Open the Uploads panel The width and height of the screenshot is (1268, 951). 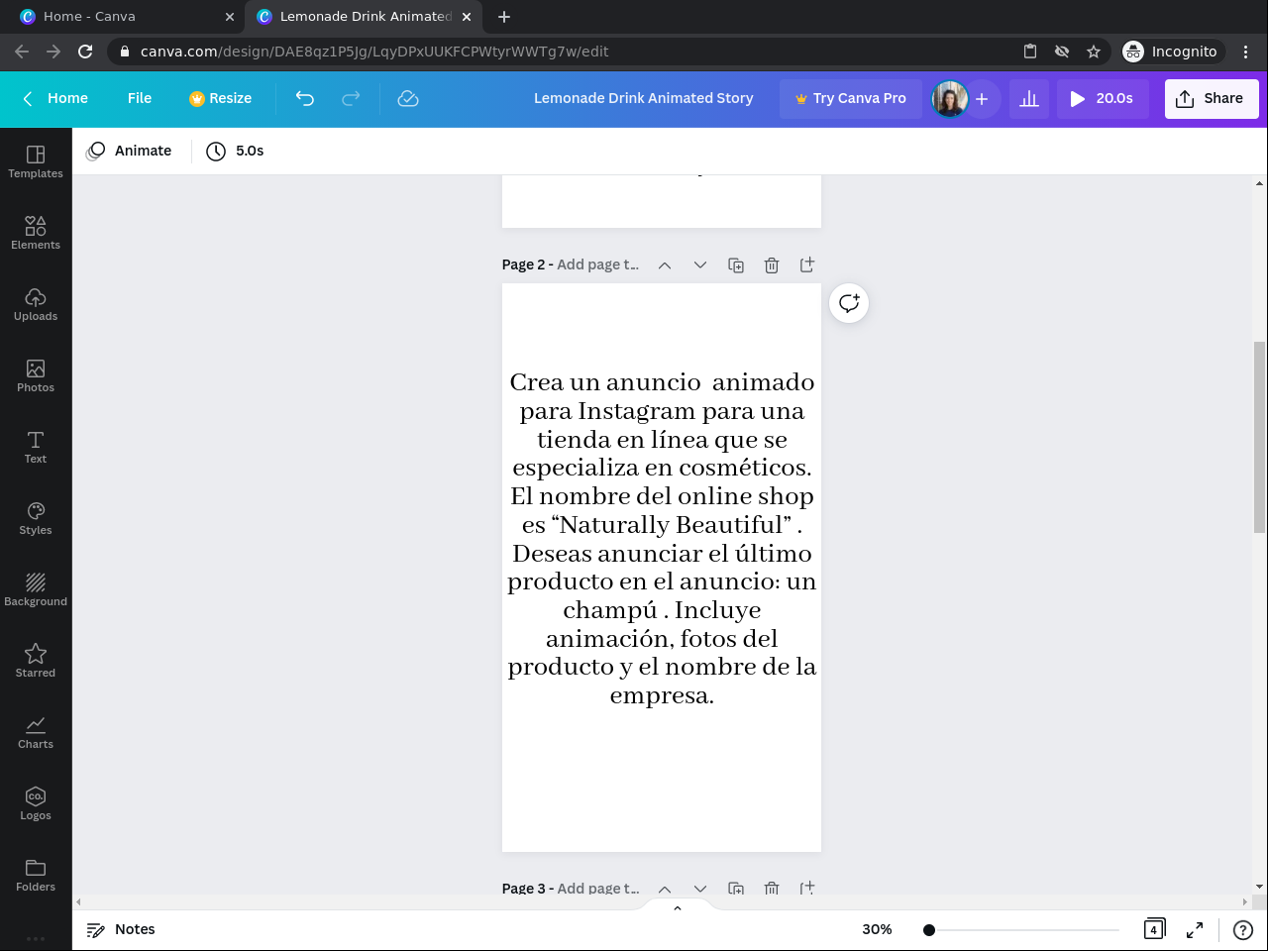tap(36, 303)
